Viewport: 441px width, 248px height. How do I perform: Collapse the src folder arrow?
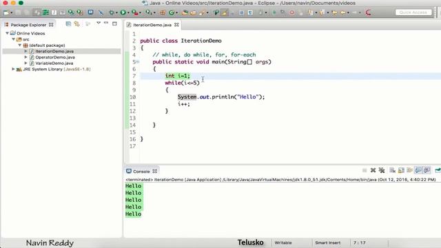point(14,39)
